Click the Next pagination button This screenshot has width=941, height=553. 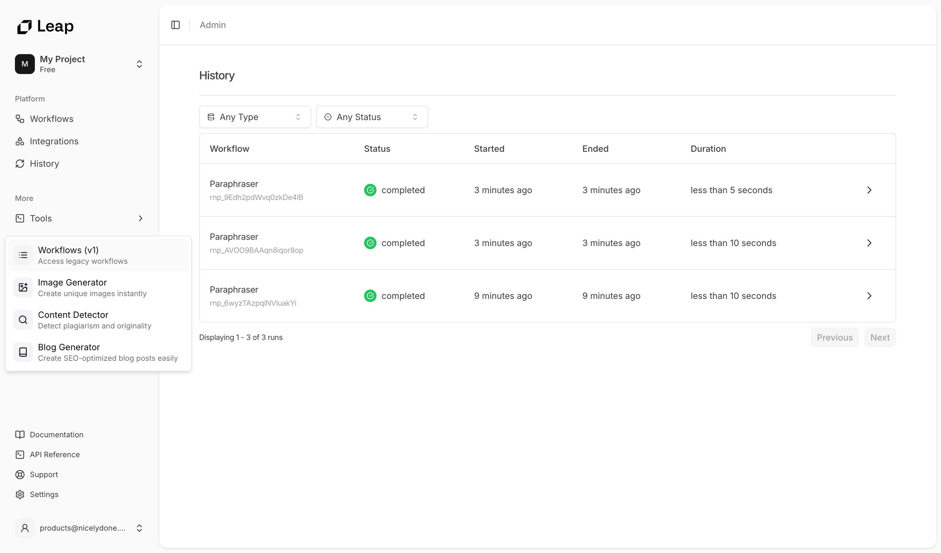pyautogui.click(x=880, y=337)
